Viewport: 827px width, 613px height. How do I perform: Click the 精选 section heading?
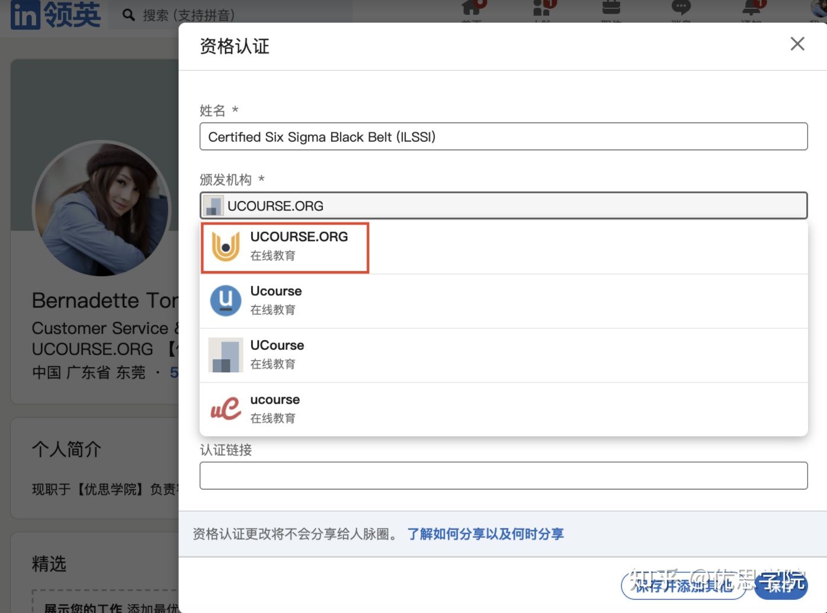[x=49, y=563]
